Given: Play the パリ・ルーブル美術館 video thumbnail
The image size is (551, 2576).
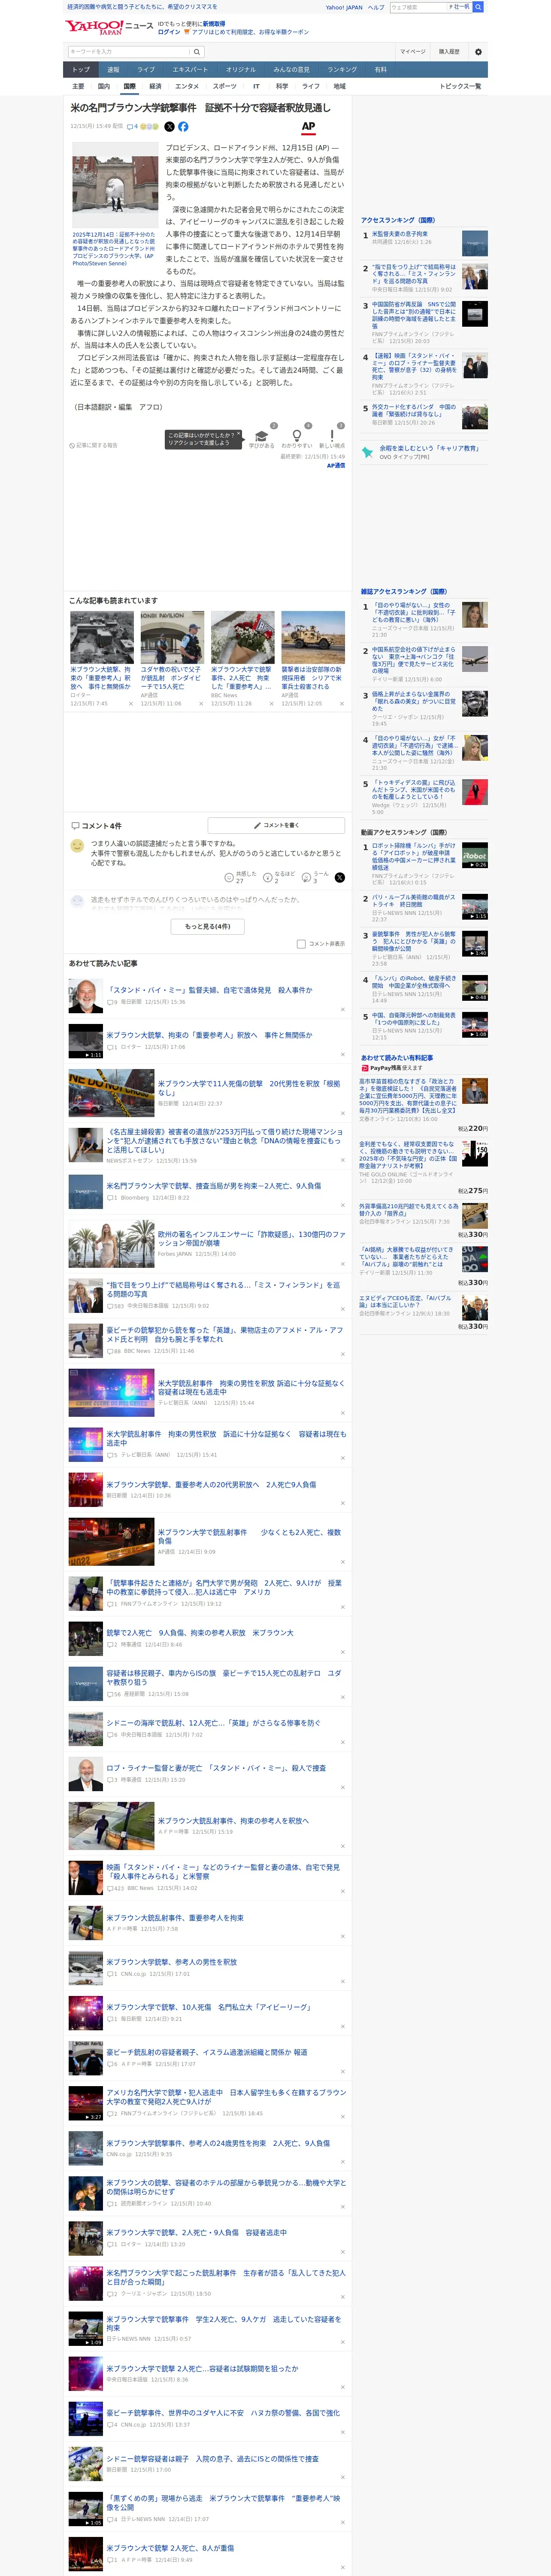Looking at the screenshot, I should 474,907.
